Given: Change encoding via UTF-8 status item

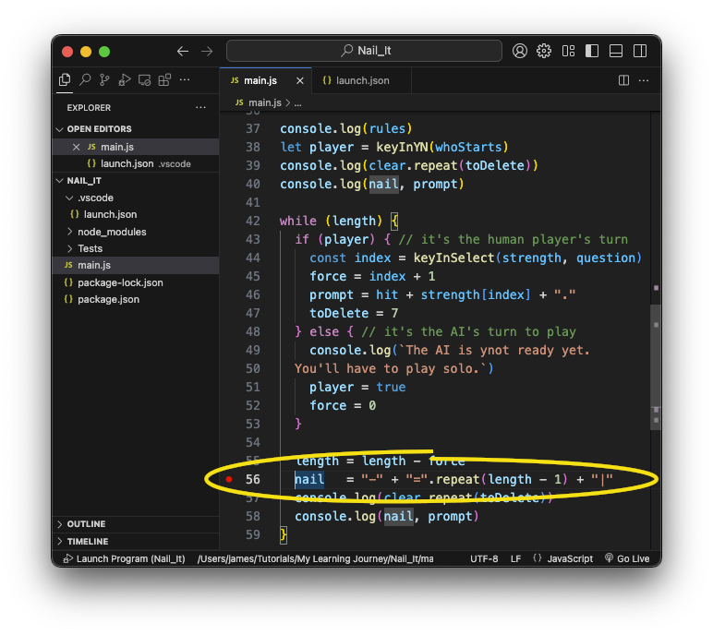Looking at the screenshot, I should [x=484, y=558].
